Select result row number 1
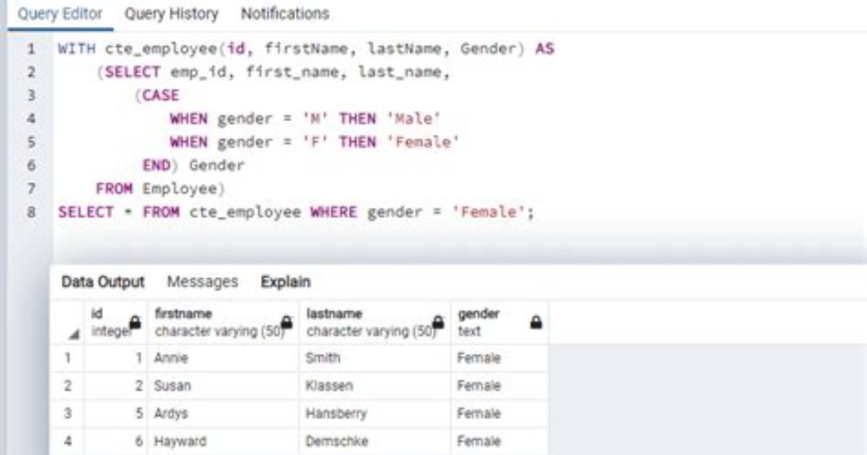This screenshot has width=867, height=455. point(67,358)
